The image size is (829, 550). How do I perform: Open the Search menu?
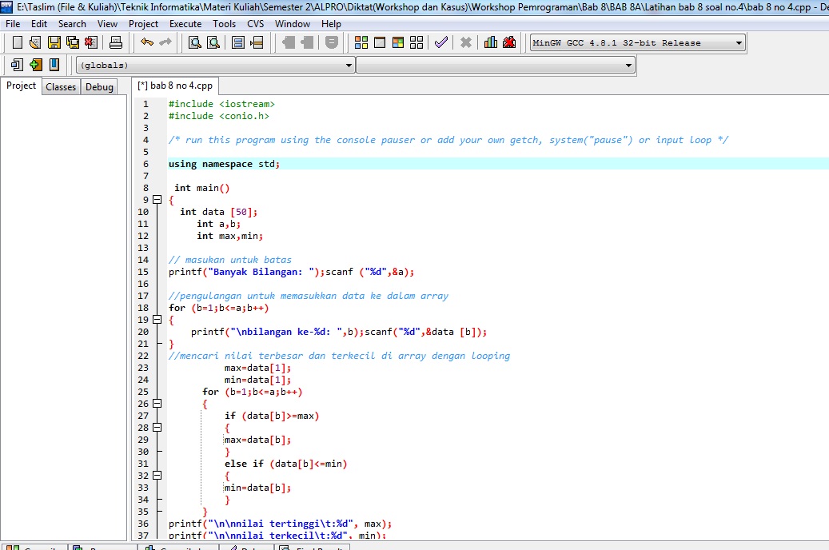72,24
